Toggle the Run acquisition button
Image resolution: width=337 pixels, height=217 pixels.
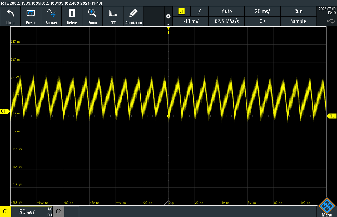298,11
